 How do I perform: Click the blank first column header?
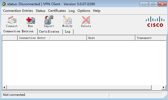10,38
